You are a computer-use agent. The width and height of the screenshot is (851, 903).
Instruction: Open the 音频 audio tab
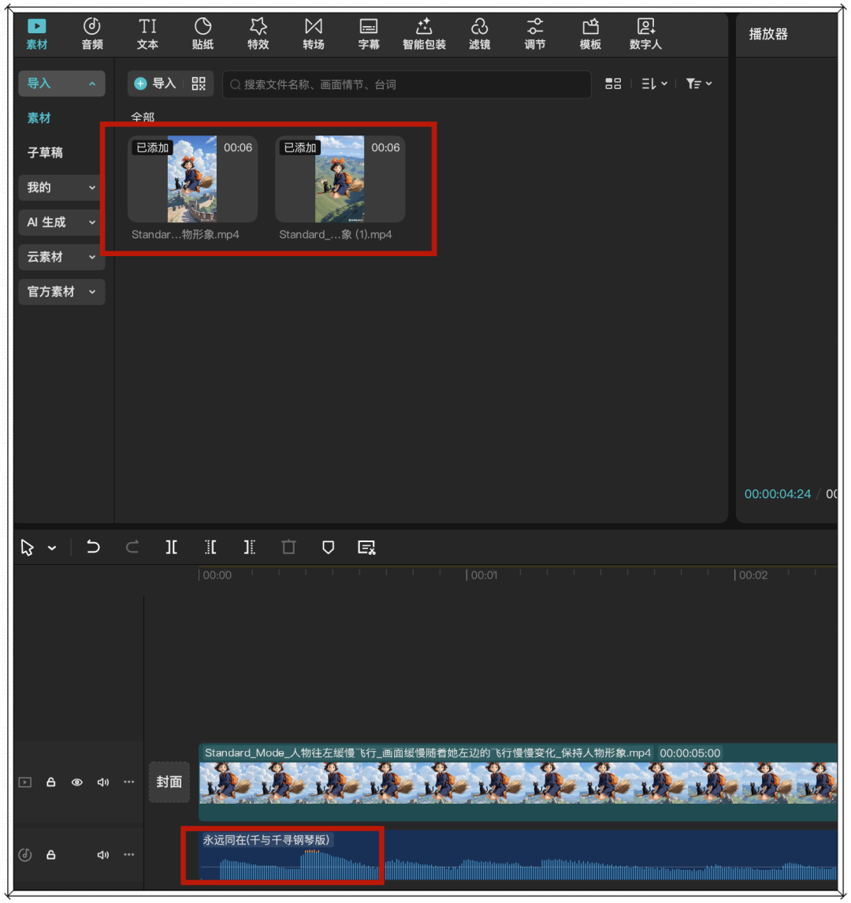coord(91,34)
